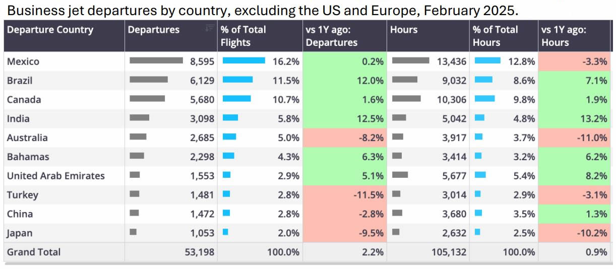Select the United Arab Emirates row

[x=56, y=176]
